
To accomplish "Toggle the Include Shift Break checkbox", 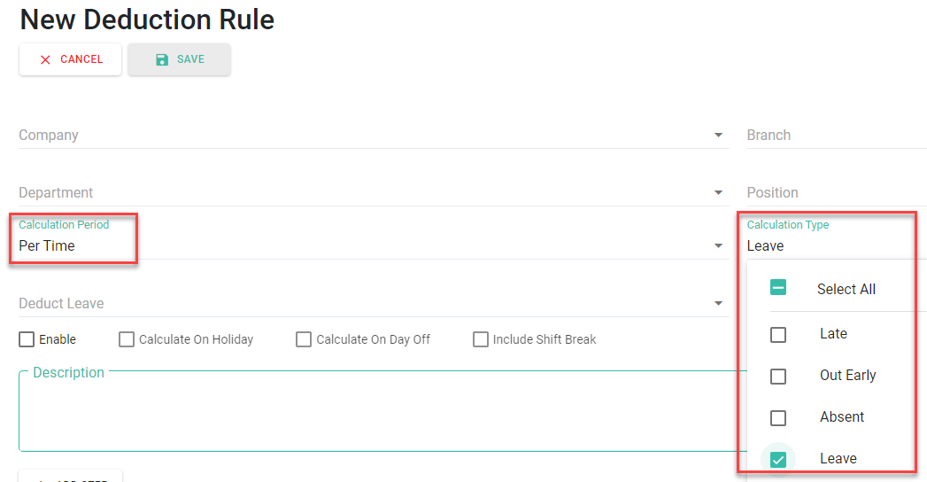I will (481, 339).
